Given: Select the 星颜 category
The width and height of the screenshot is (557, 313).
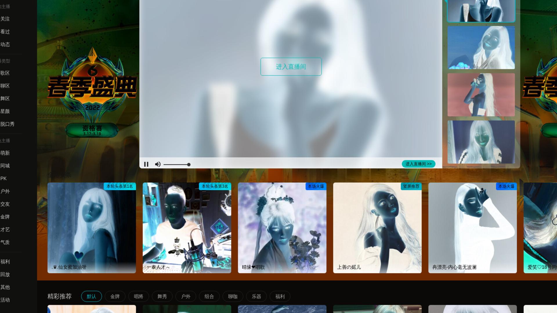Looking at the screenshot, I should tap(5, 111).
